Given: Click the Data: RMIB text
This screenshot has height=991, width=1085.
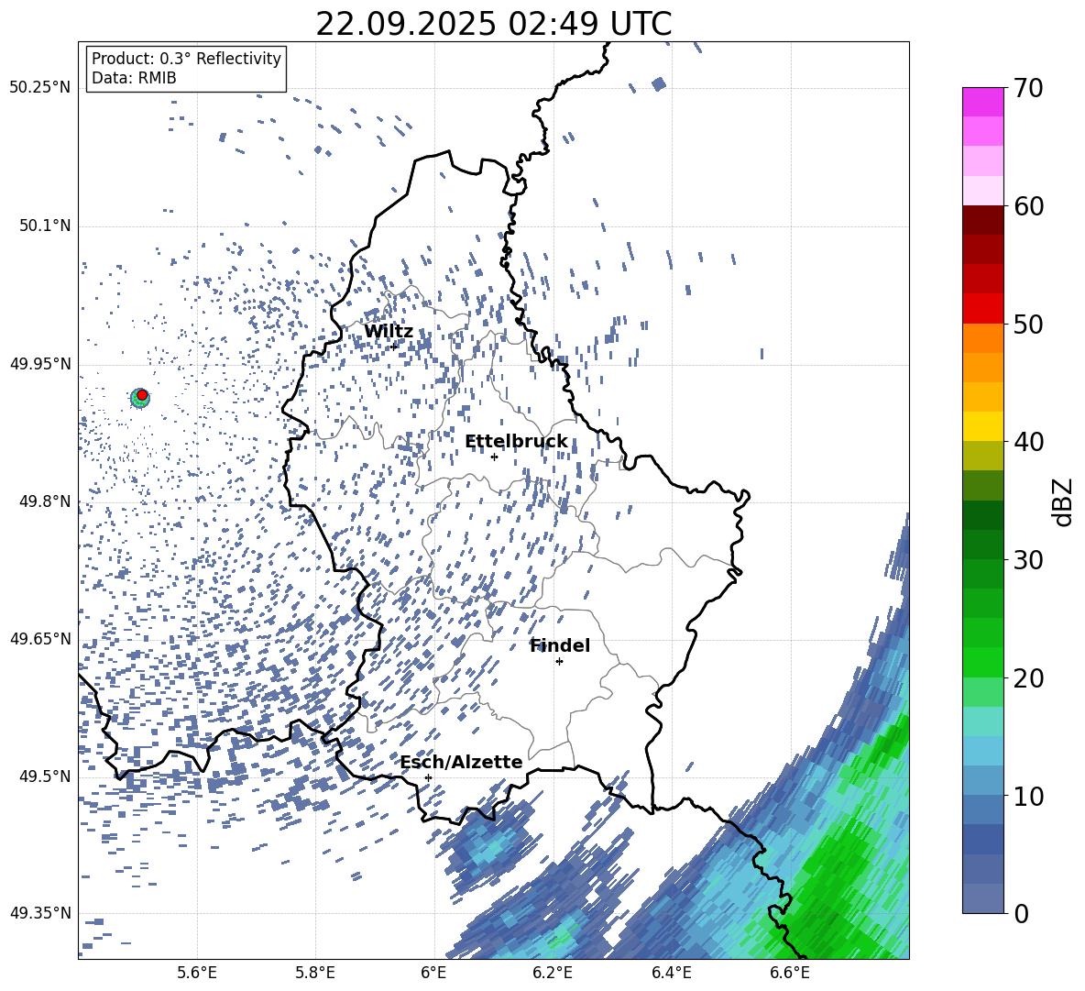Looking at the screenshot, I should (134, 78).
